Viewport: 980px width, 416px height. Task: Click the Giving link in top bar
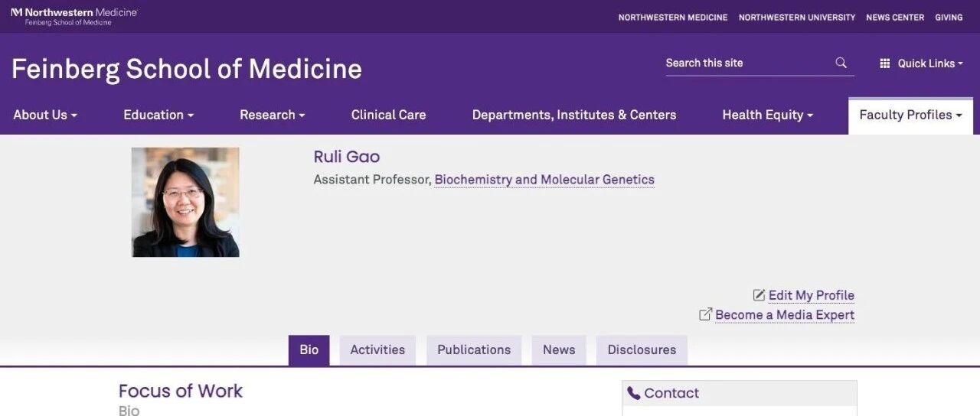pos(949,17)
